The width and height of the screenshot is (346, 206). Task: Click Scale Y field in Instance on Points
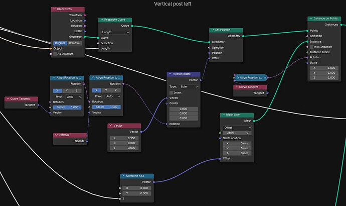tap(324, 73)
